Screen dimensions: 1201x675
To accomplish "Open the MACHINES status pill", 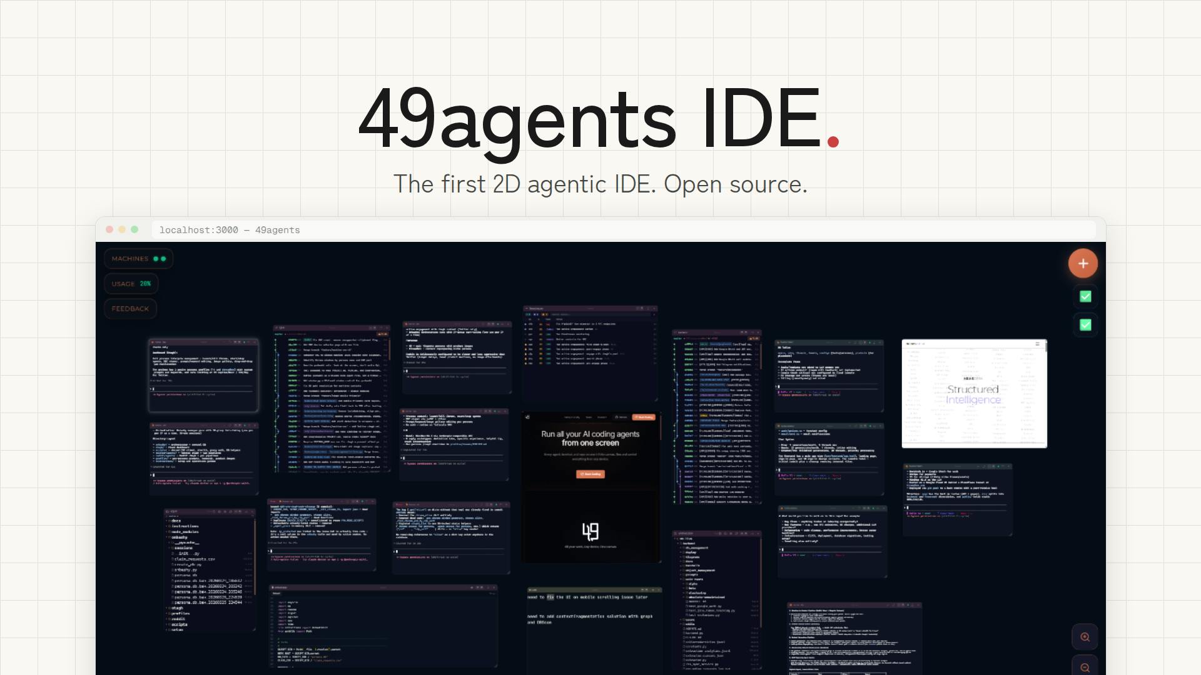I will (139, 259).
